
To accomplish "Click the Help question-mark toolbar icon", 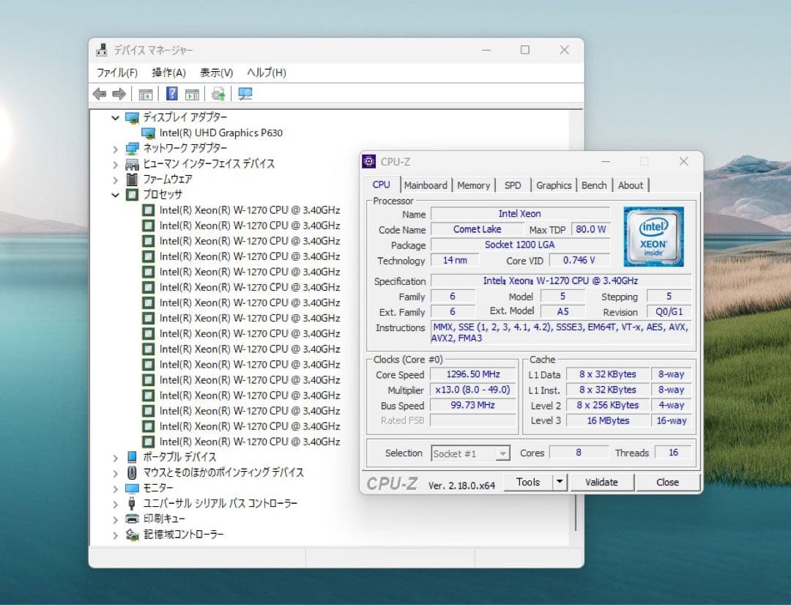I will pyautogui.click(x=171, y=94).
